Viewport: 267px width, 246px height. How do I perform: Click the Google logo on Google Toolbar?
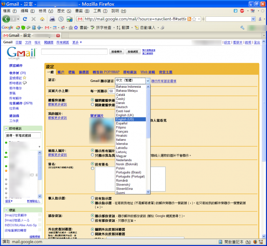[x=8, y=28]
